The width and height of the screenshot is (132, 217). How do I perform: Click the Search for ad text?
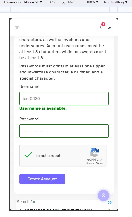tap(26, 202)
